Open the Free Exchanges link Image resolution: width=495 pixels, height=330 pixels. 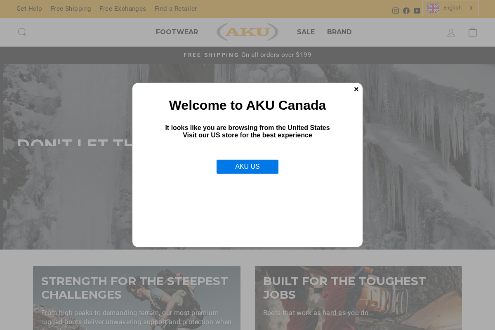pyautogui.click(x=123, y=8)
